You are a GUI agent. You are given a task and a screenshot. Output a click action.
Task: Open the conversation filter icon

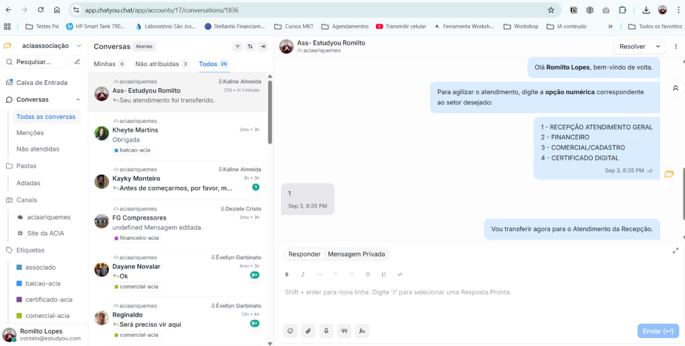pyautogui.click(x=237, y=47)
